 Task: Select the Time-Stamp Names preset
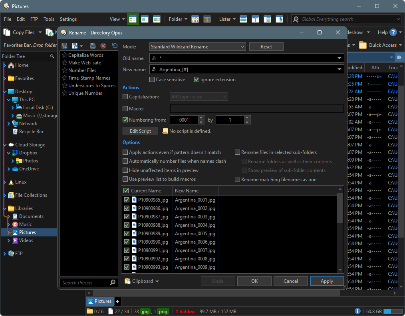89,78
